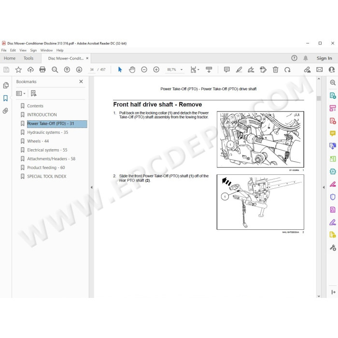
Task: Open Hydraulic systems - 35 bookmark
Action: 47,132
